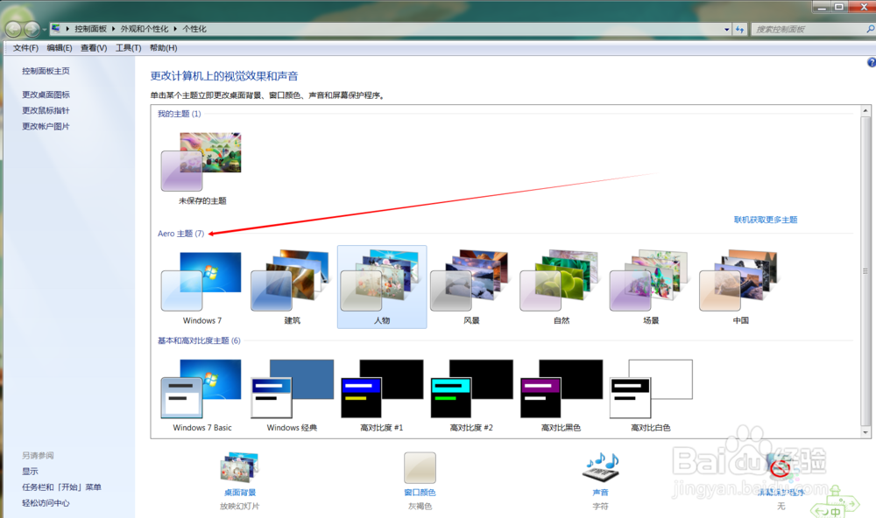Viewport: 876px width, 518px height.
Task: Open the 桌面背景 desktop background settings
Action: tap(240, 468)
